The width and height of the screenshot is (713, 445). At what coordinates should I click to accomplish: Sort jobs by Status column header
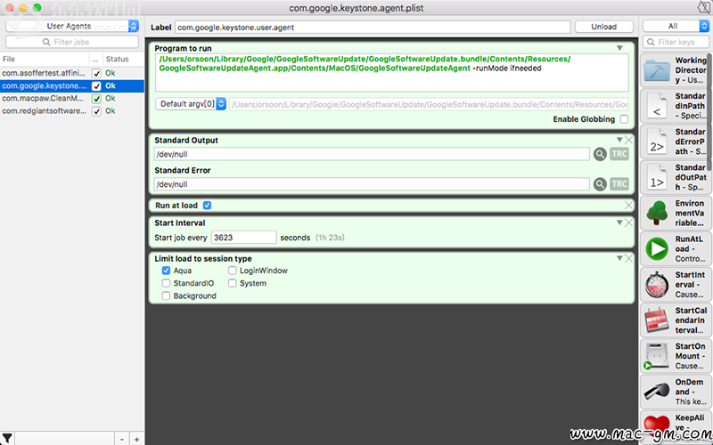[x=123, y=59]
